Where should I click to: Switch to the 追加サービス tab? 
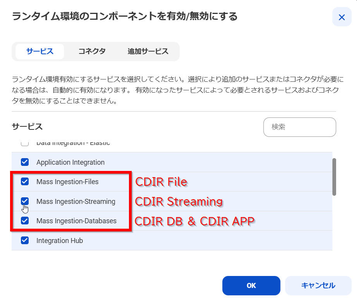(x=148, y=51)
